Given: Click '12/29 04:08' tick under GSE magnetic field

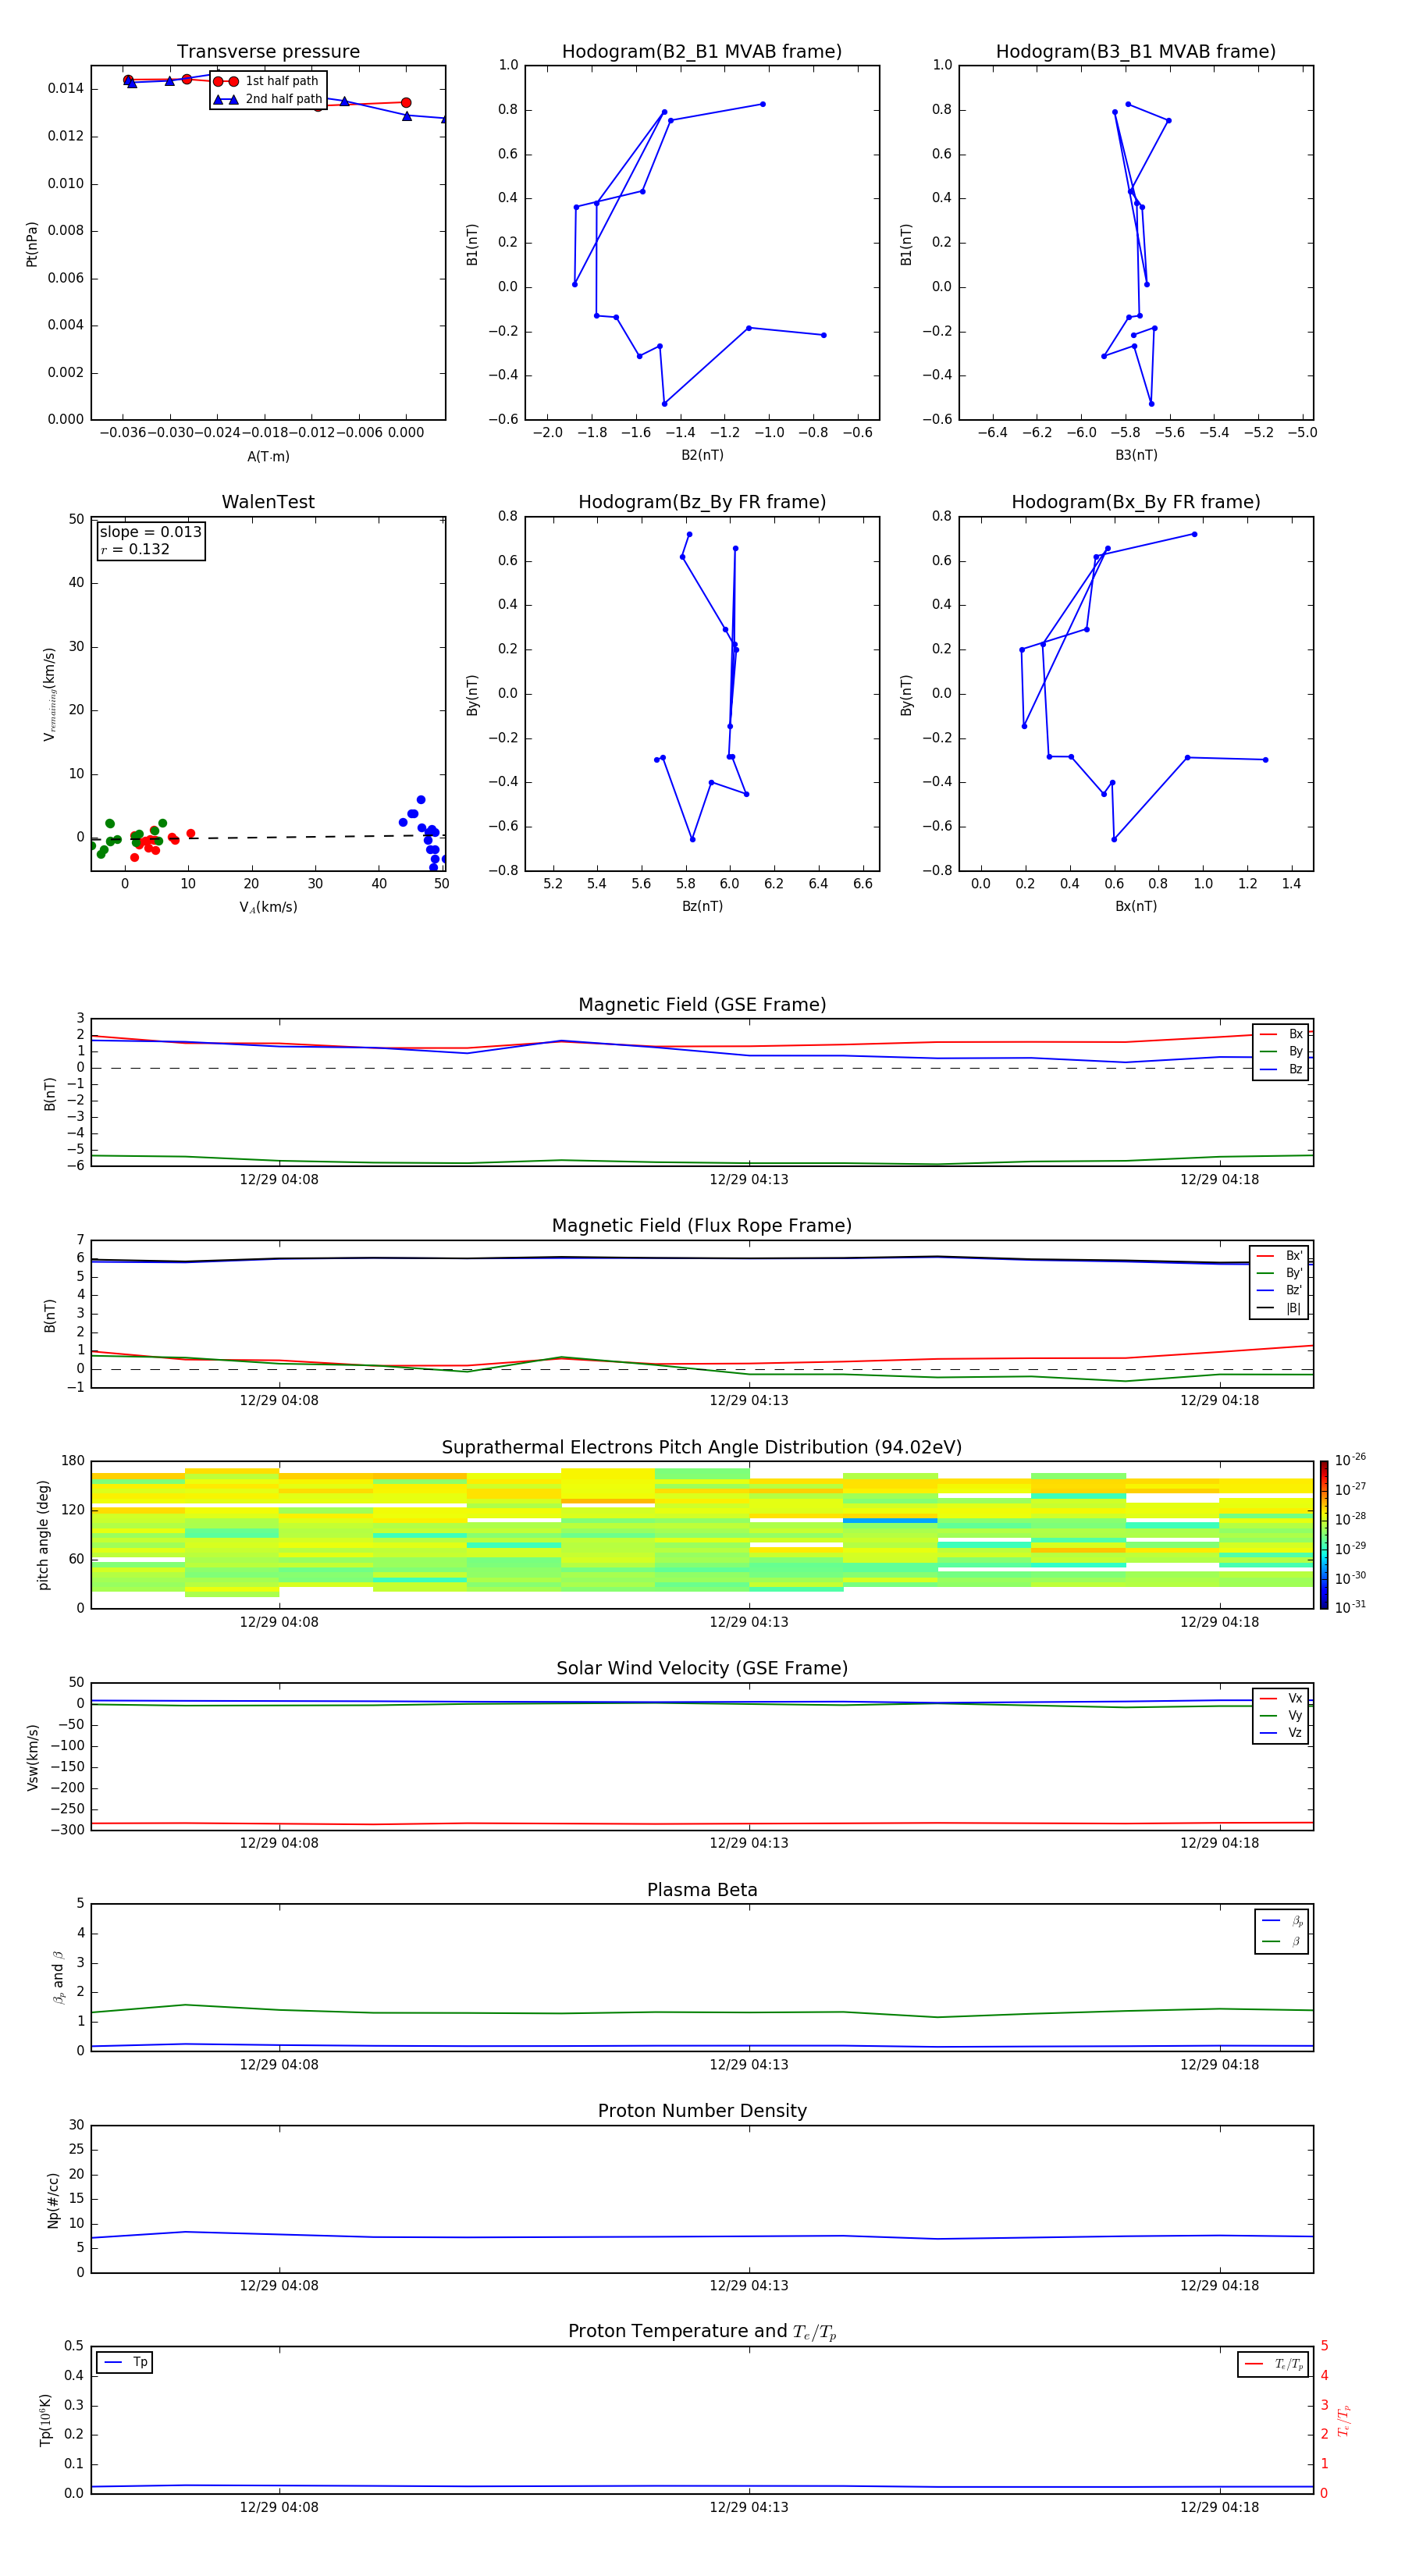Looking at the screenshot, I should (x=279, y=1180).
